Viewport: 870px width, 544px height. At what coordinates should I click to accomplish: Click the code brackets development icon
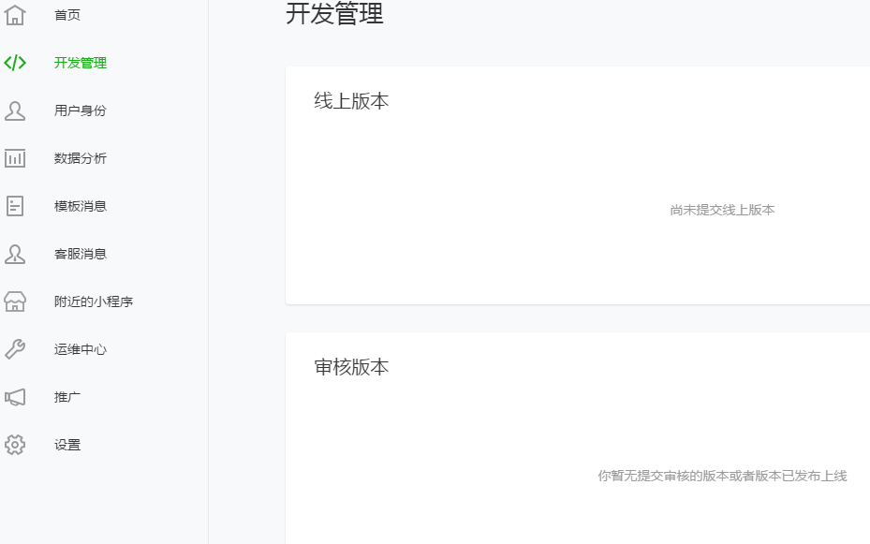point(15,63)
